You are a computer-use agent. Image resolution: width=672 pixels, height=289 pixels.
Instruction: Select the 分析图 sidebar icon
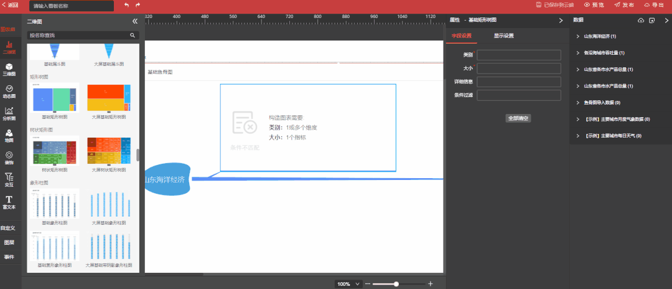(x=9, y=113)
